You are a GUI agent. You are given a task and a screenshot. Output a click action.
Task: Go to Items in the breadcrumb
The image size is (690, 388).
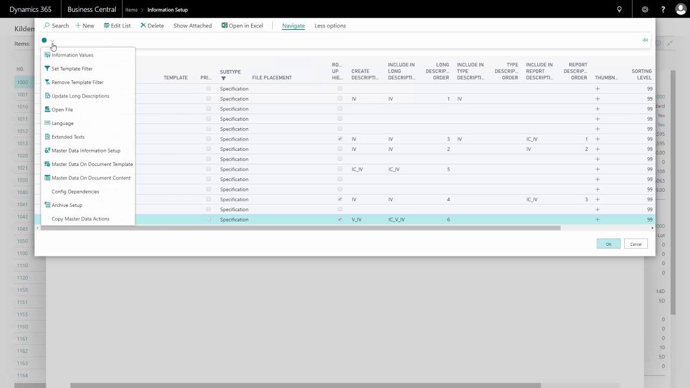click(x=132, y=10)
